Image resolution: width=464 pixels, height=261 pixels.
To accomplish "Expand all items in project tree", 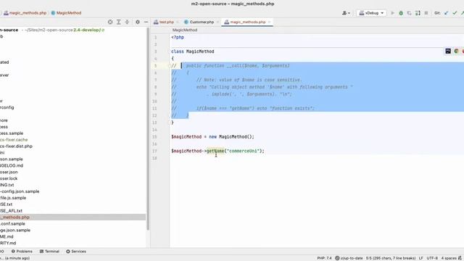I will [119, 22].
